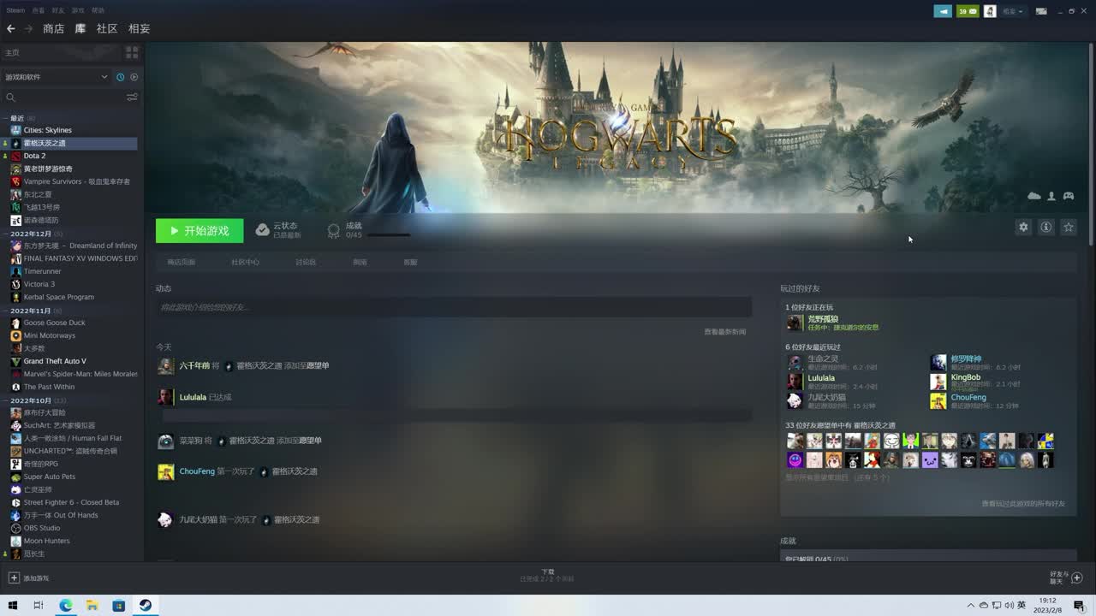Open the account name dropdown
The image size is (1096, 616).
pos(1013,11)
